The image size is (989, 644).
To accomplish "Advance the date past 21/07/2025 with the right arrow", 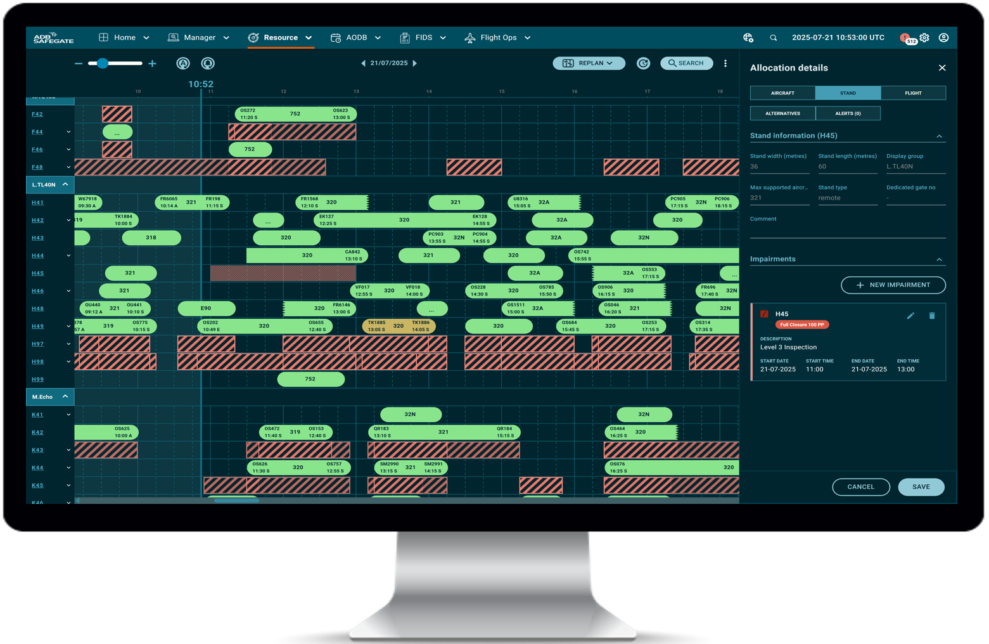I will tap(415, 63).
